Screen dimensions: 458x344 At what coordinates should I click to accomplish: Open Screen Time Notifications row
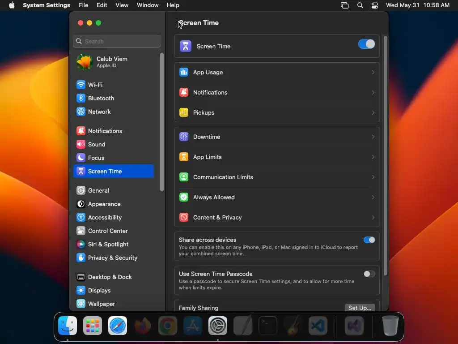tap(277, 93)
